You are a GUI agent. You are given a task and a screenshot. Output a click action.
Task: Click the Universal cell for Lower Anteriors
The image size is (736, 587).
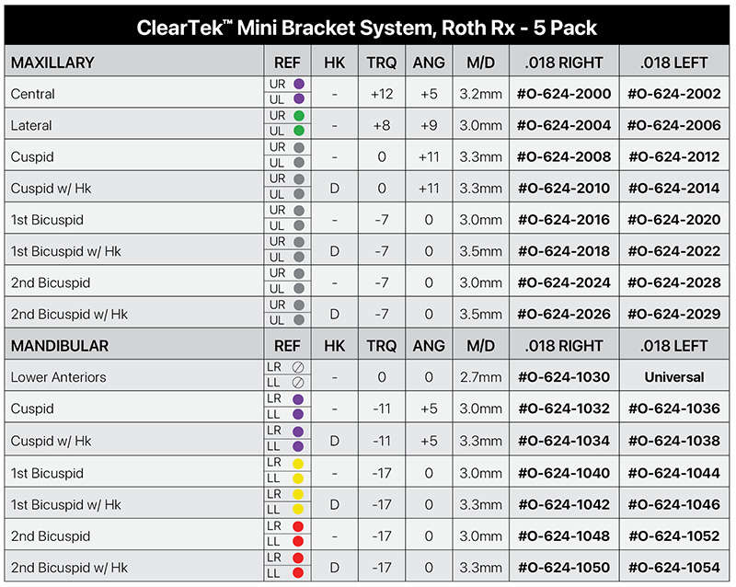pos(674,377)
